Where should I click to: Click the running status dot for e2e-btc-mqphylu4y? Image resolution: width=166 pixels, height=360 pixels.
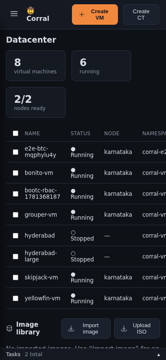point(73,149)
